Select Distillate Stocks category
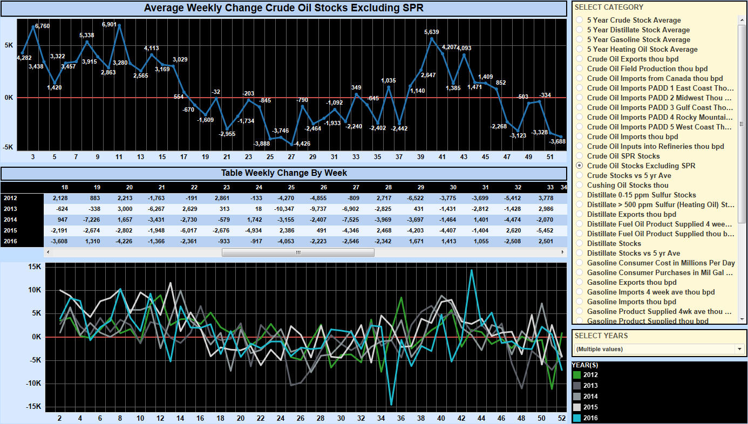The width and height of the screenshot is (748, 424). click(x=580, y=243)
